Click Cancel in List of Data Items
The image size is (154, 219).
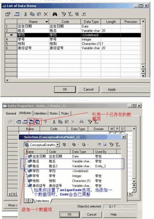point(89,89)
